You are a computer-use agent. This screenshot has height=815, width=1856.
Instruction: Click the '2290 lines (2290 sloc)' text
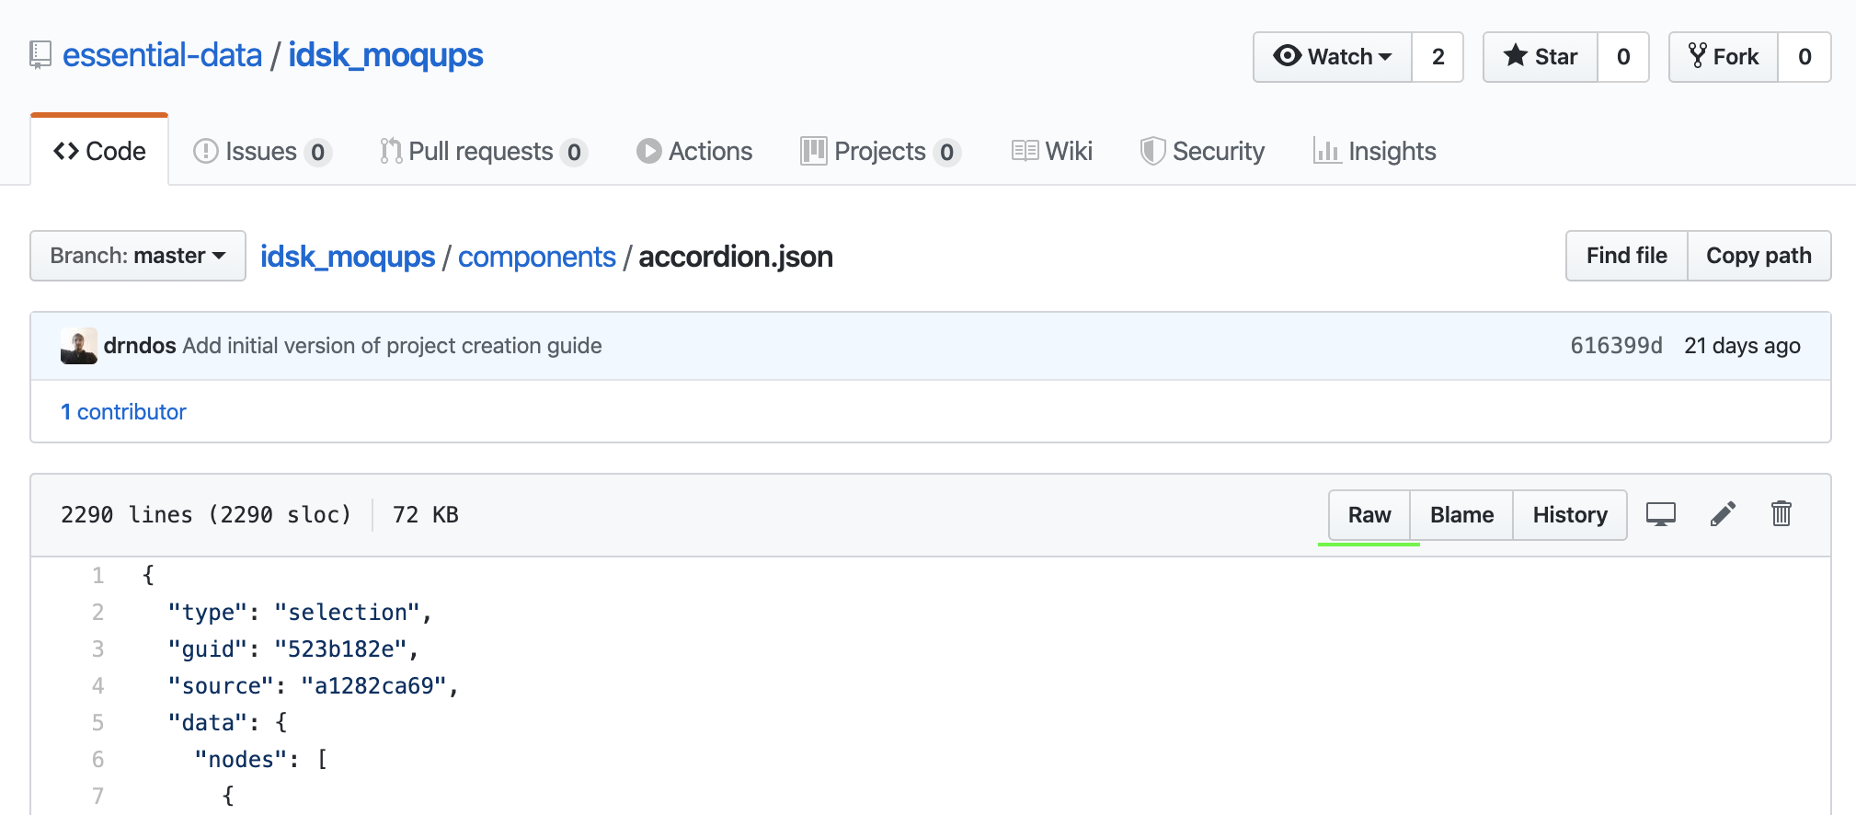(206, 515)
